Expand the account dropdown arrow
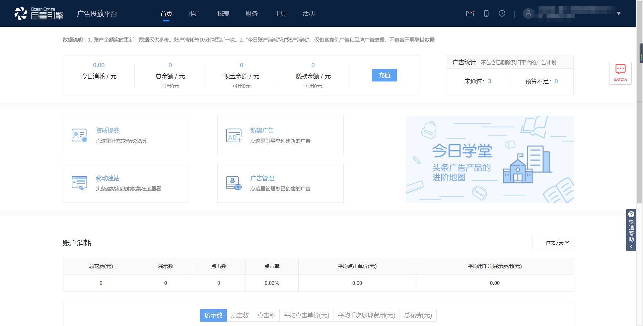 point(619,13)
